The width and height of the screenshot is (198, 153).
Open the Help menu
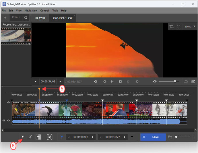pos(64,11)
